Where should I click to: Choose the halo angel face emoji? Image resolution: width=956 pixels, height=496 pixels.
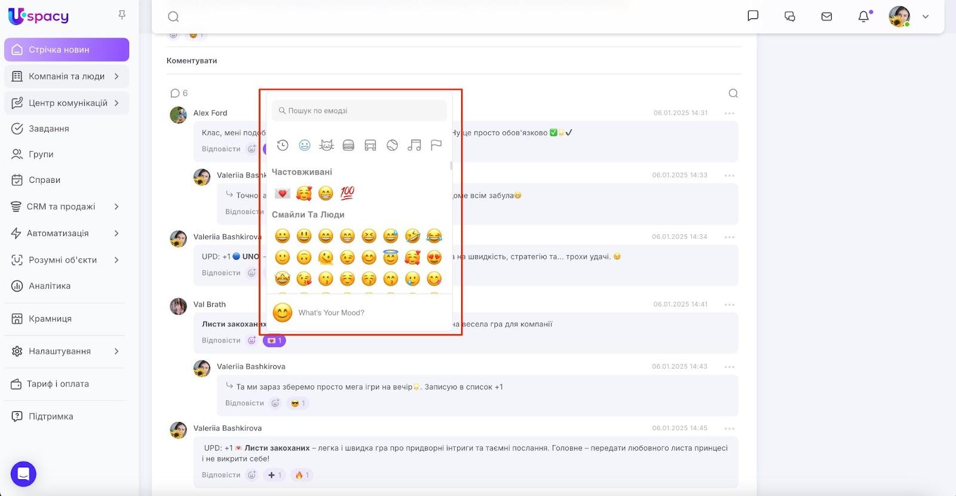391,258
